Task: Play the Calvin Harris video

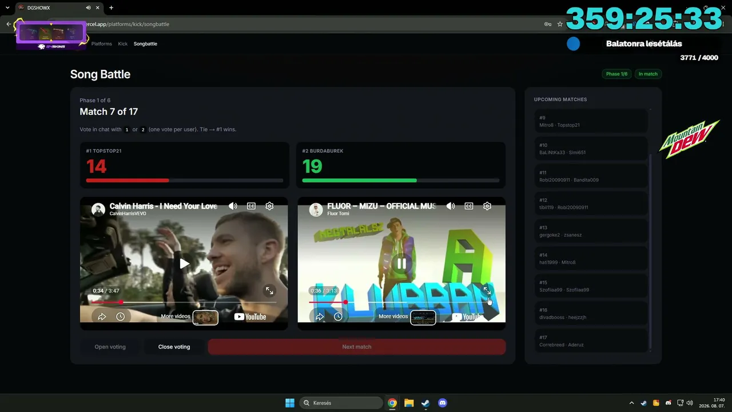Action: (184, 263)
